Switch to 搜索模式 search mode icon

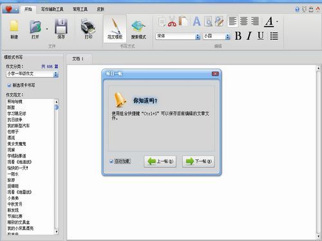point(138,27)
